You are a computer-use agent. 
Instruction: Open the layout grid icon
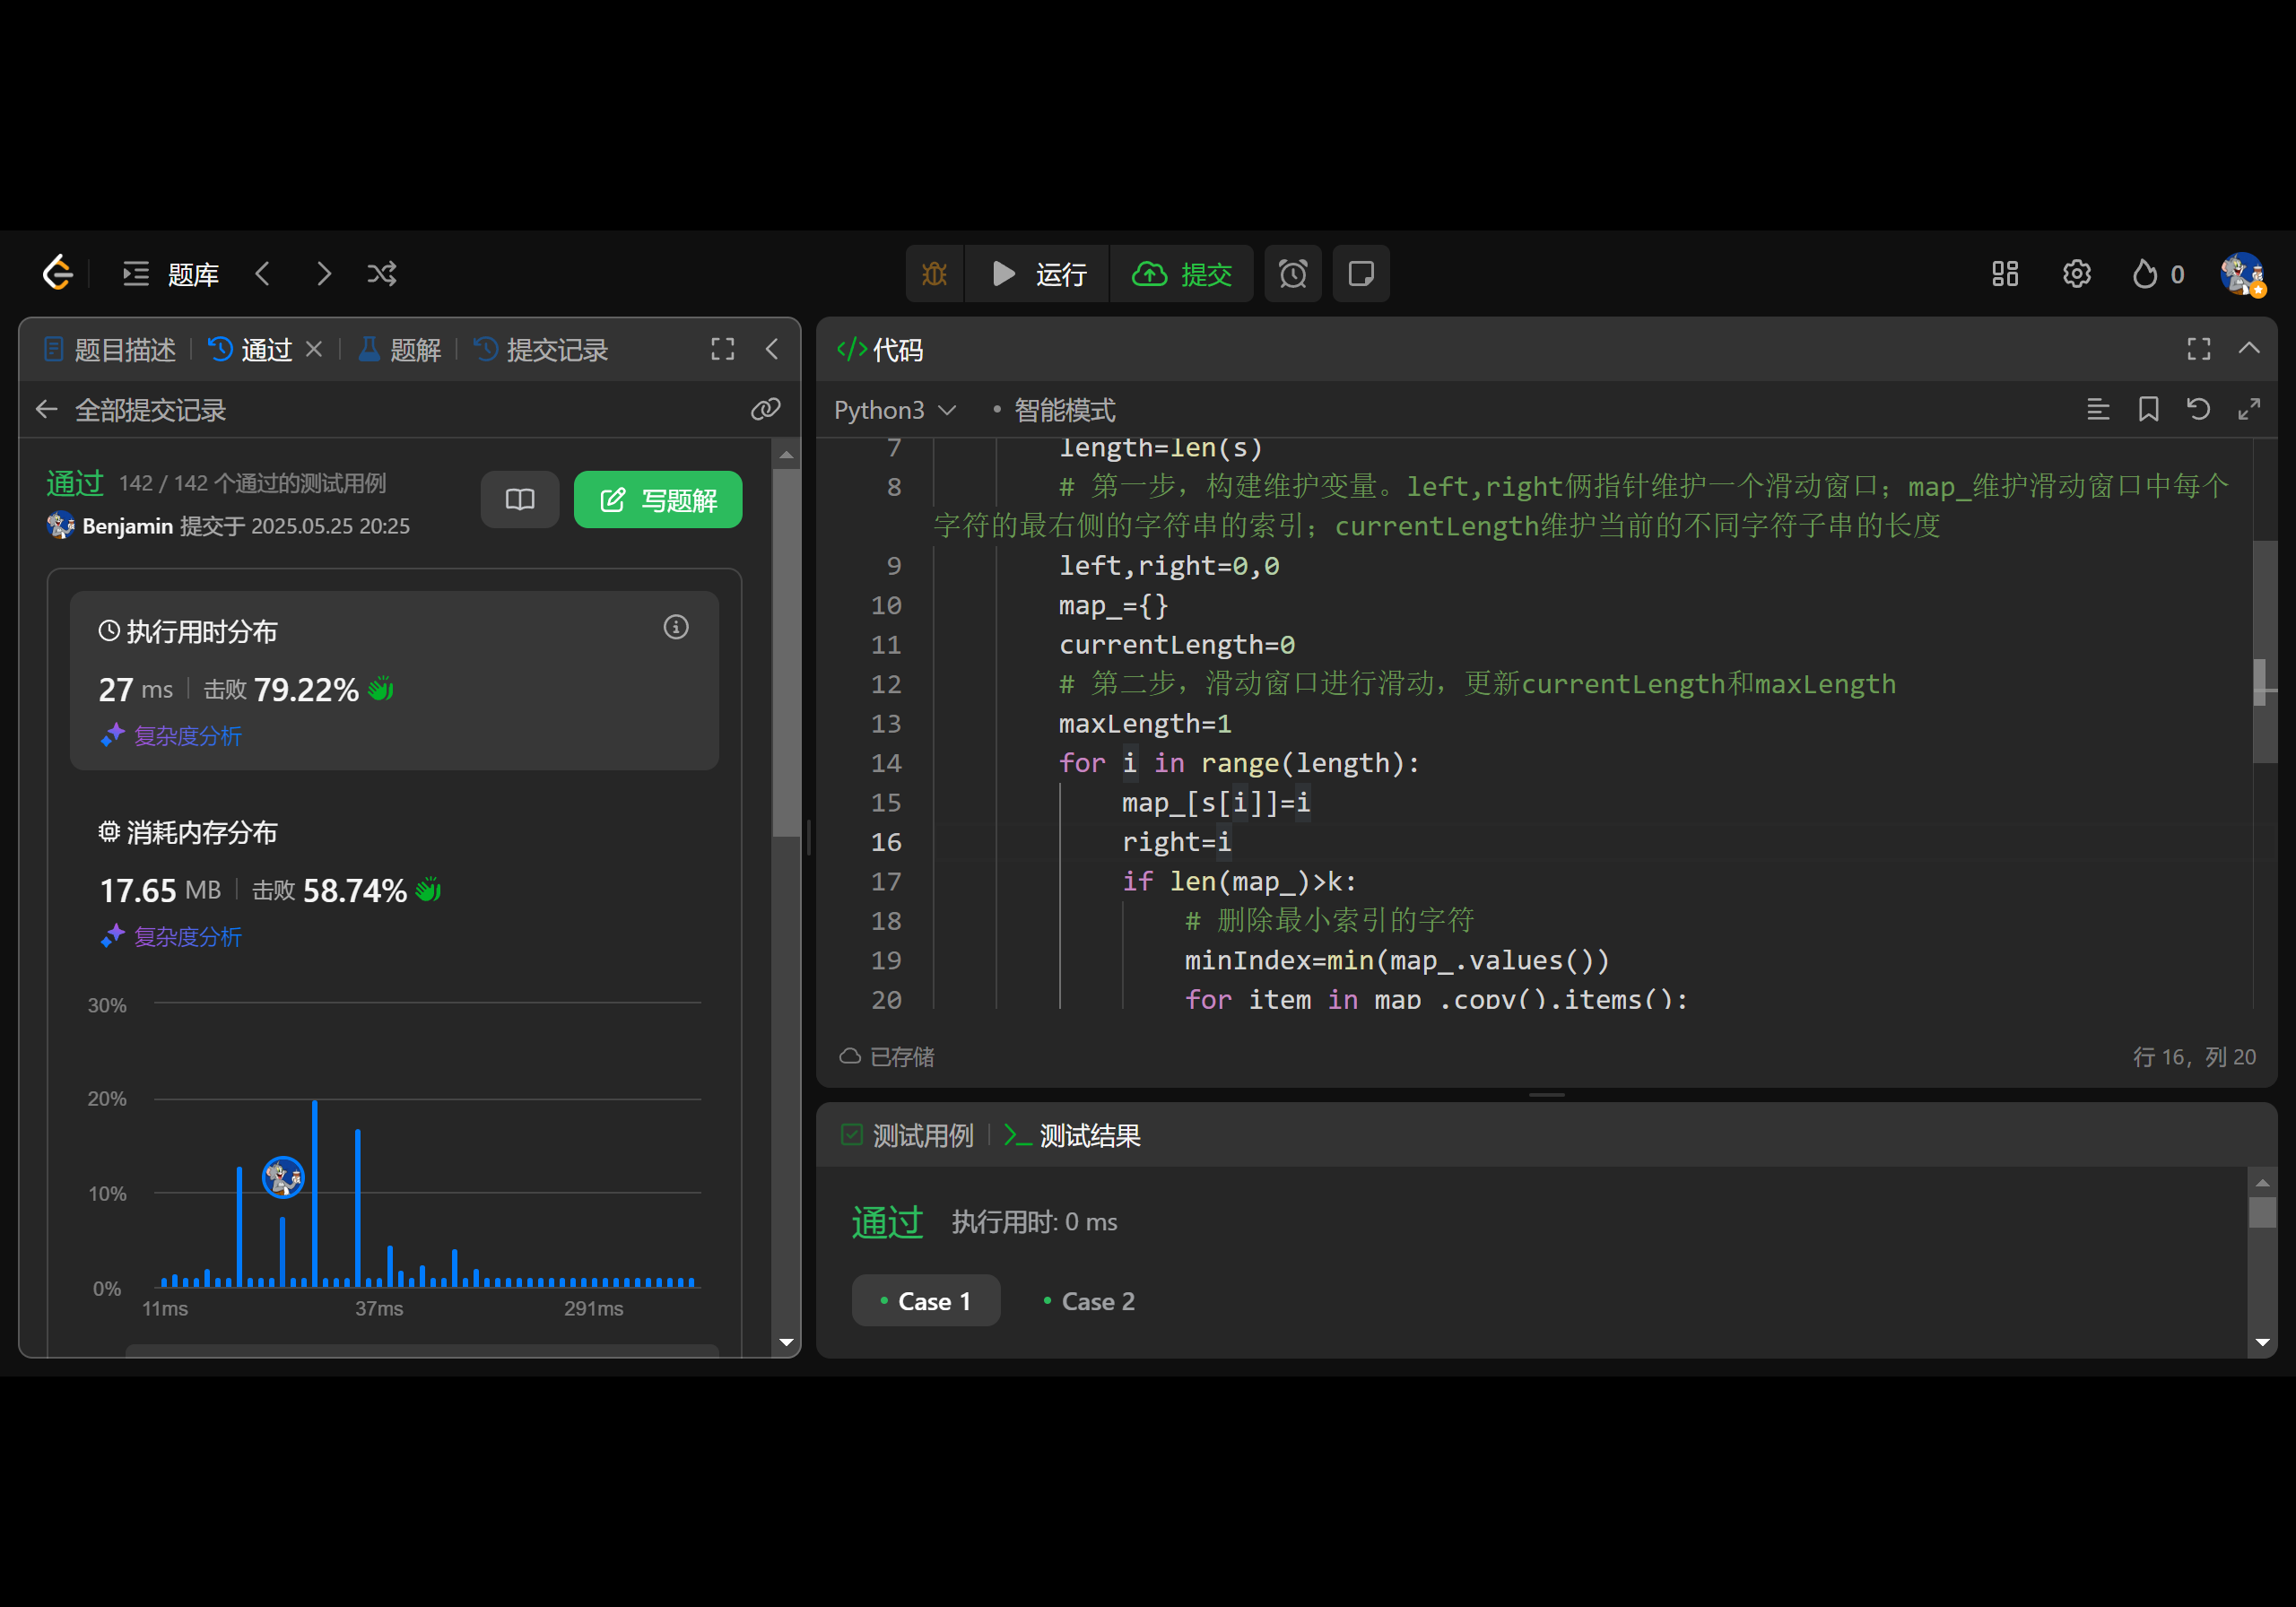(2004, 274)
